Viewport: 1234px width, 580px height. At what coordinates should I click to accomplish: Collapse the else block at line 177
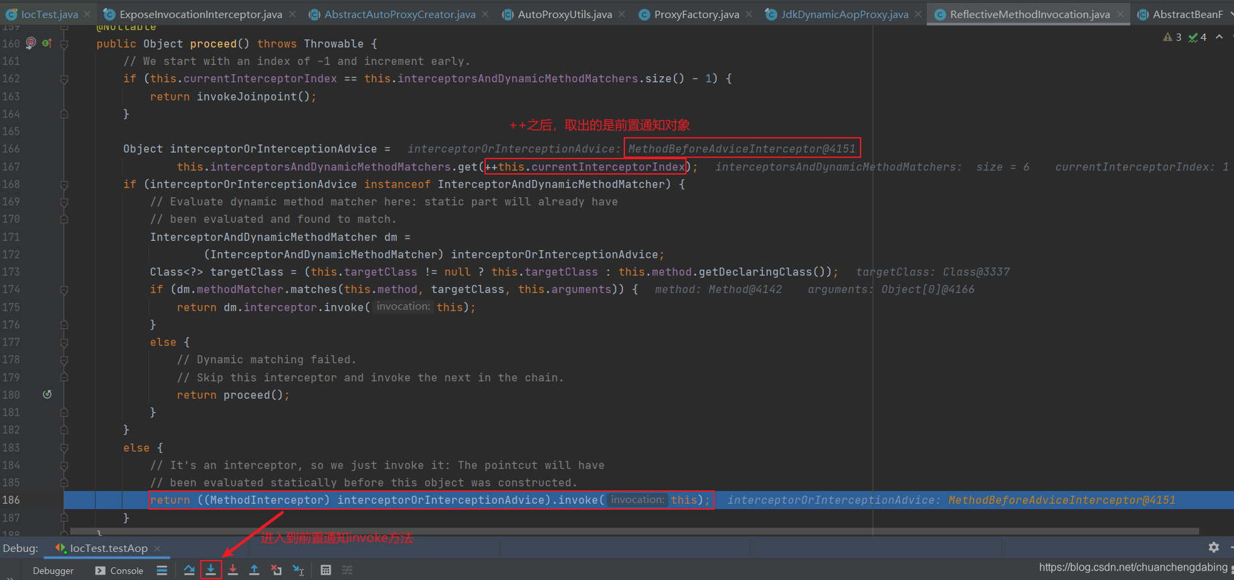[x=64, y=342]
